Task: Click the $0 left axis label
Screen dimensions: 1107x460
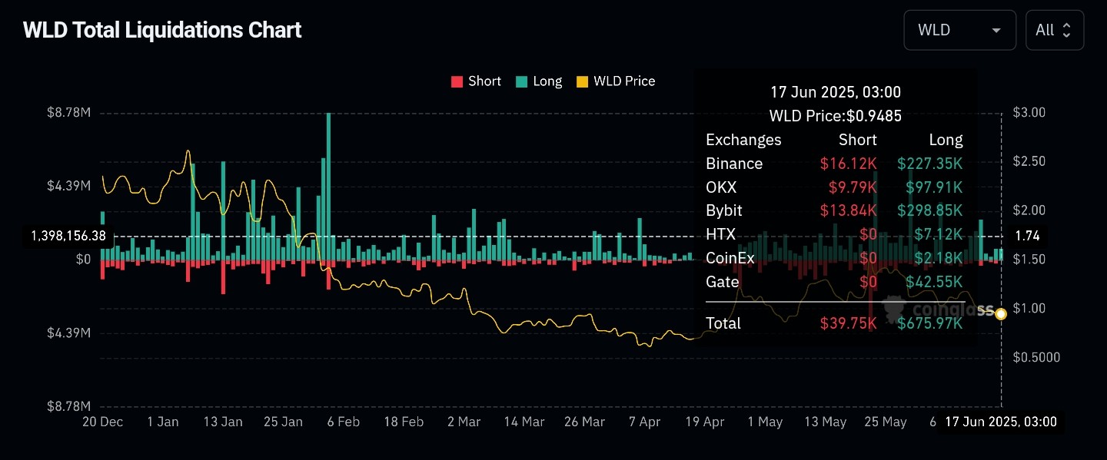Action: 84,260
